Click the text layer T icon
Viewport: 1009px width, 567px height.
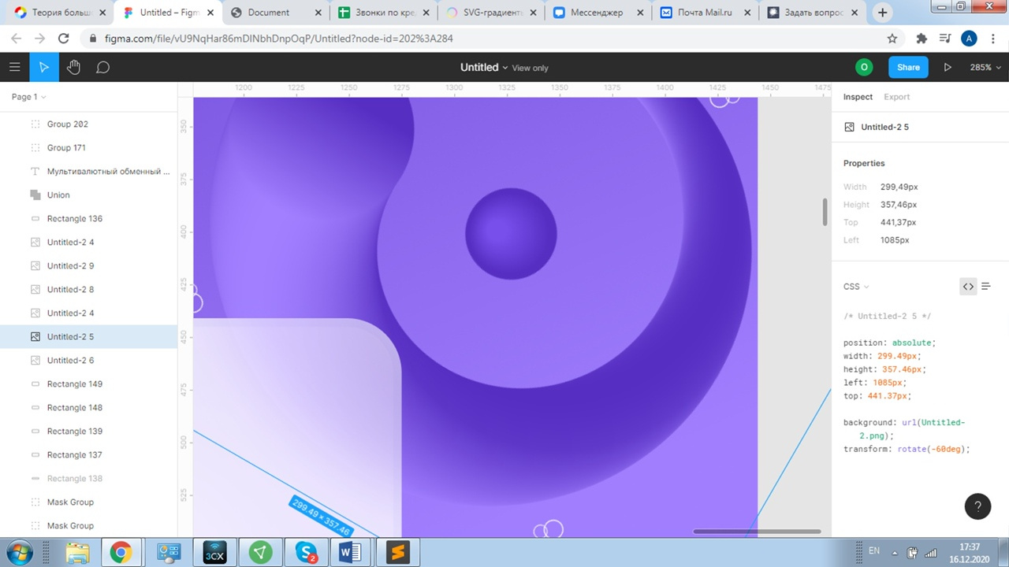[x=35, y=171]
